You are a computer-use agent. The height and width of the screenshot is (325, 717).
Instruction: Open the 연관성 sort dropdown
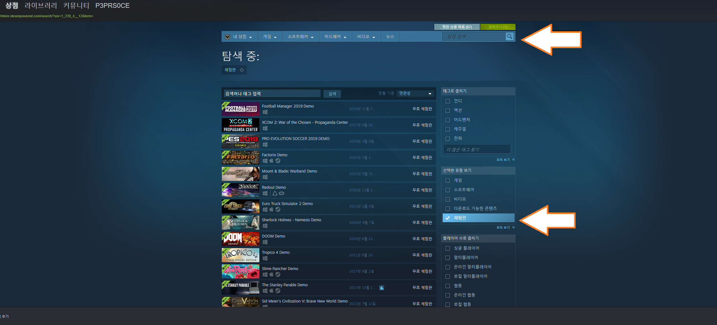click(x=415, y=93)
